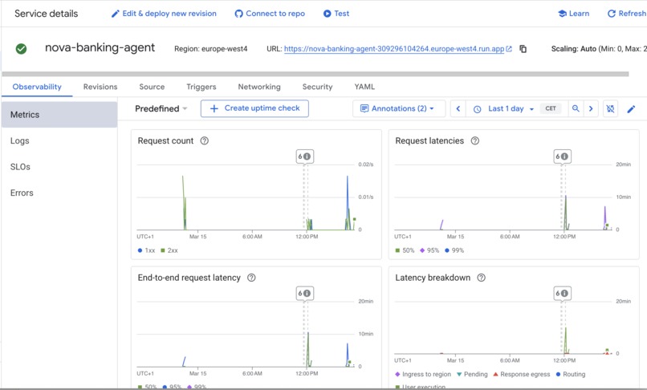The height and width of the screenshot is (390, 647).
Task: Toggle Response egress legend entry
Action: click(522, 374)
